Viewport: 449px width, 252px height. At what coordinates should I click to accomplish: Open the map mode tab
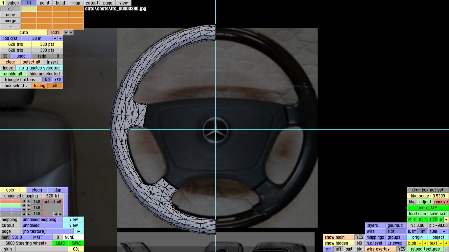76,3
